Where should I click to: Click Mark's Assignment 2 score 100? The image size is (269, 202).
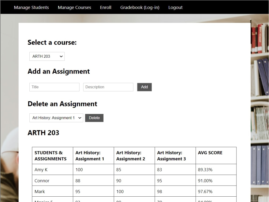[134, 191]
